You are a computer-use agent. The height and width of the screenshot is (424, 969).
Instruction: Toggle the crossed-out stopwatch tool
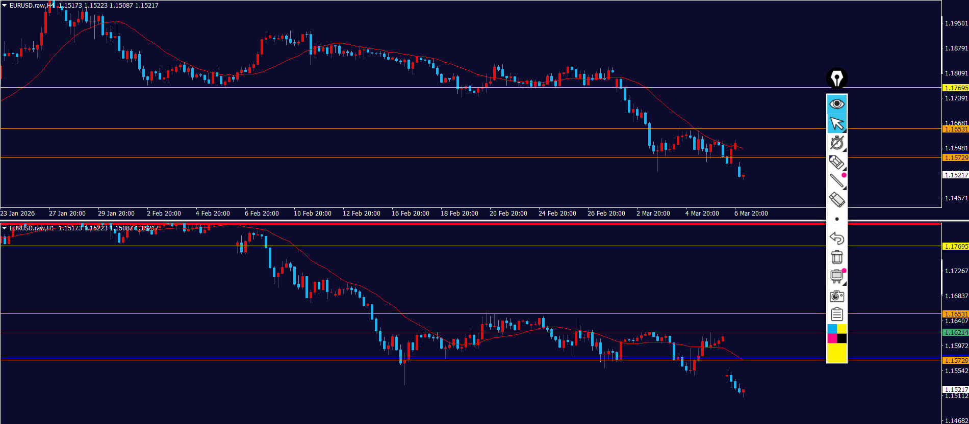836,143
